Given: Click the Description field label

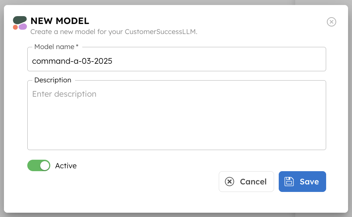Looking at the screenshot, I should 52,80.
